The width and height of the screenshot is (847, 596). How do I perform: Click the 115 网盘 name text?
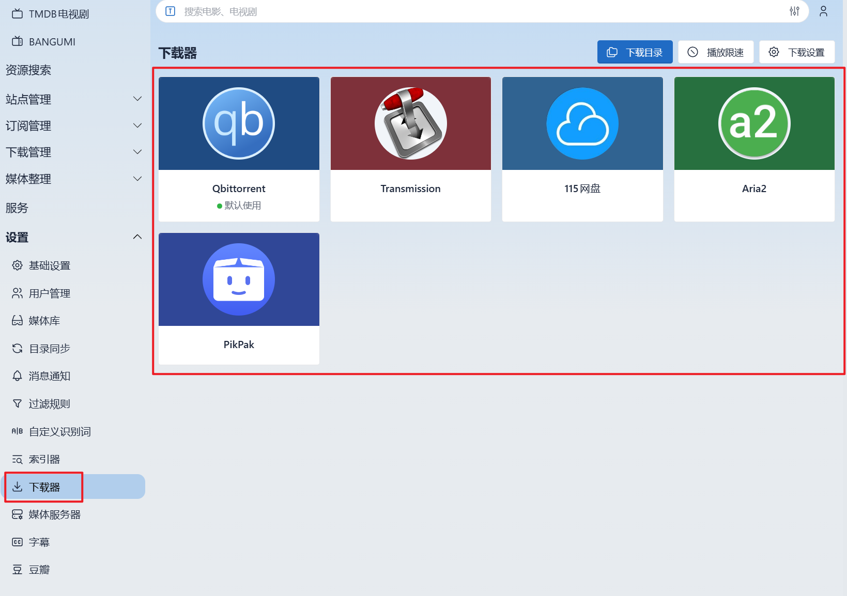(582, 189)
